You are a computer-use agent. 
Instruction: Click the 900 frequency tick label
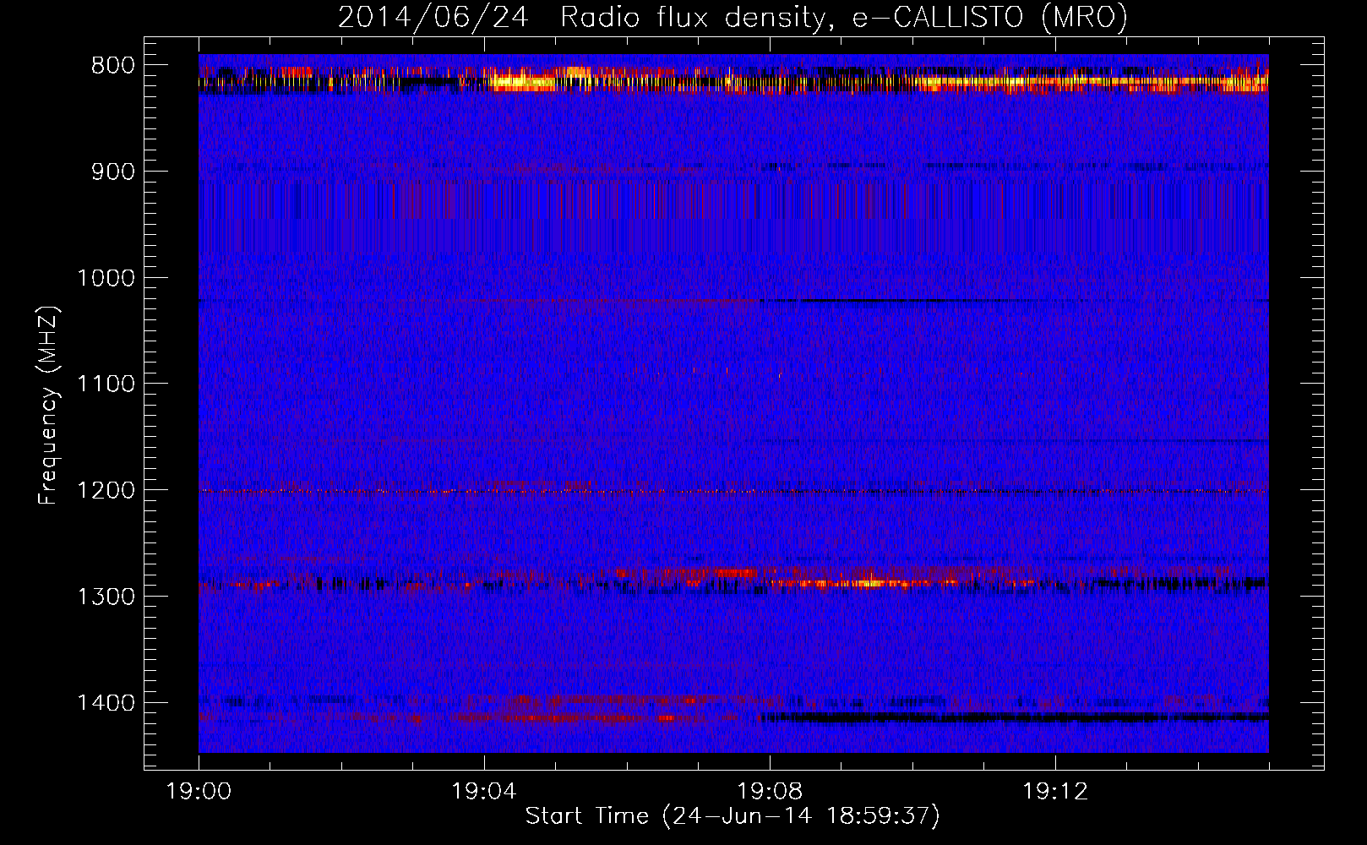(112, 172)
